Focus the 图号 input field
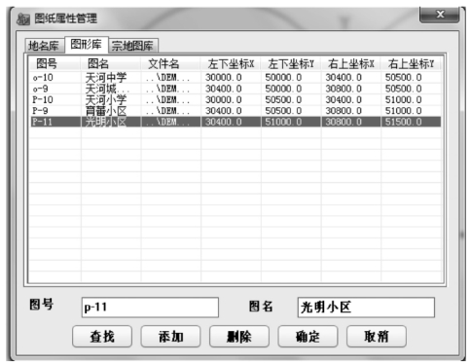471x364 pixels. coord(150,308)
